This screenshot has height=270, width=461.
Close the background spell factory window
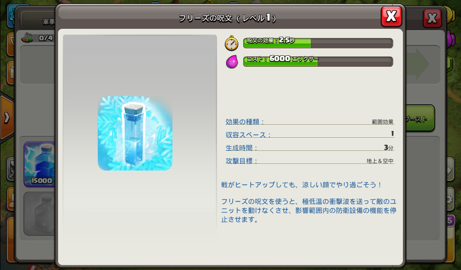click(x=432, y=18)
